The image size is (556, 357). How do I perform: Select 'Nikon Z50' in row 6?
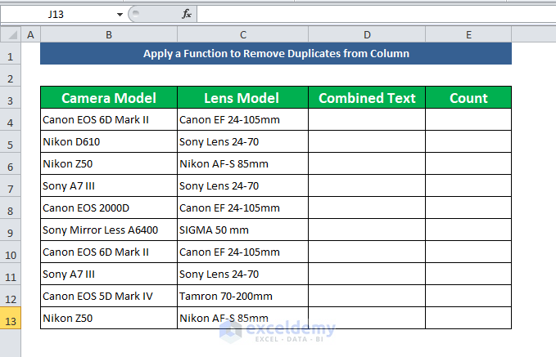pos(109,163)
